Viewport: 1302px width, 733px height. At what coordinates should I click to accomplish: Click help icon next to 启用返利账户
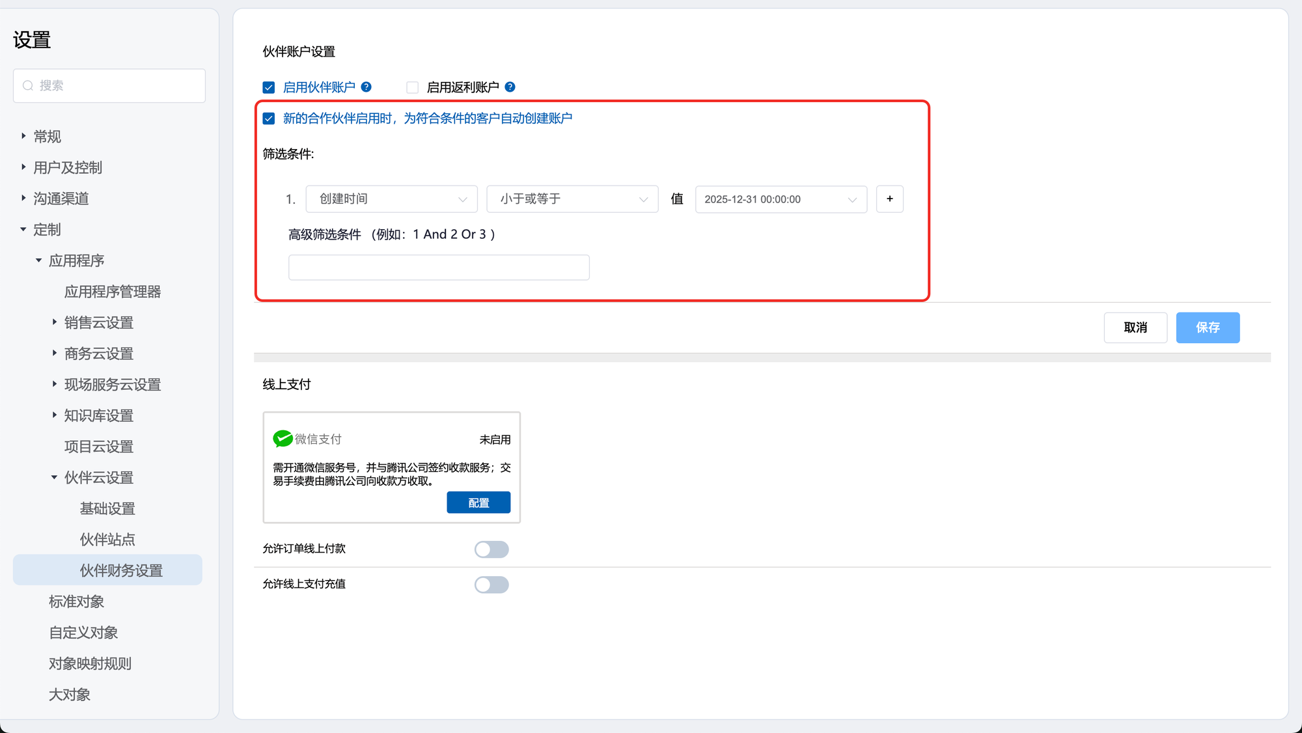click(x=510, y=87)
